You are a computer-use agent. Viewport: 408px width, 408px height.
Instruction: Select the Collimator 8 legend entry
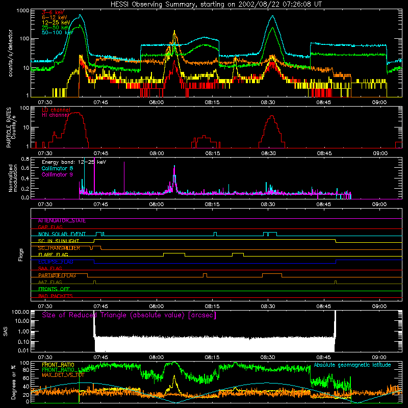click(x=57, y=168)
